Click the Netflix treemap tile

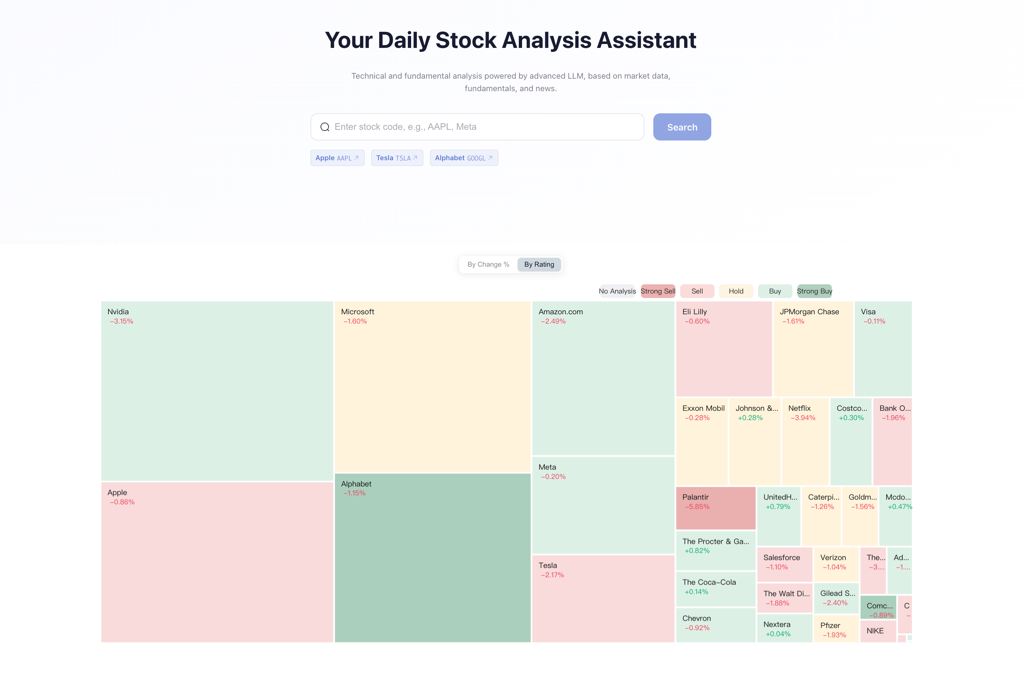pyautogui.click(x=805, y=442)
